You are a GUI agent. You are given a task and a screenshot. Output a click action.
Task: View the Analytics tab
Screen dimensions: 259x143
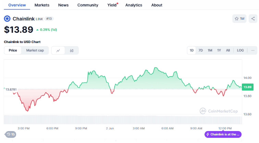[134, 5]
